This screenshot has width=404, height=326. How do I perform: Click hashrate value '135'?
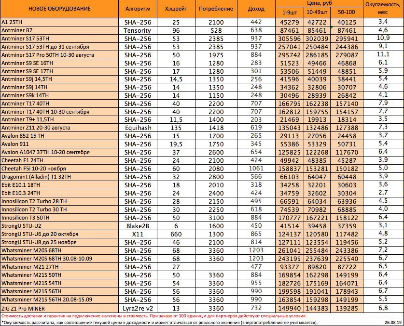[176, 128]
